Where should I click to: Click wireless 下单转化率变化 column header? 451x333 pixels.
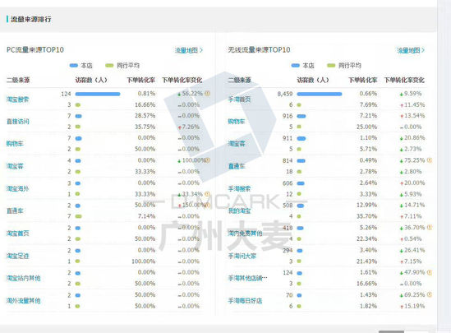(404, 80)
